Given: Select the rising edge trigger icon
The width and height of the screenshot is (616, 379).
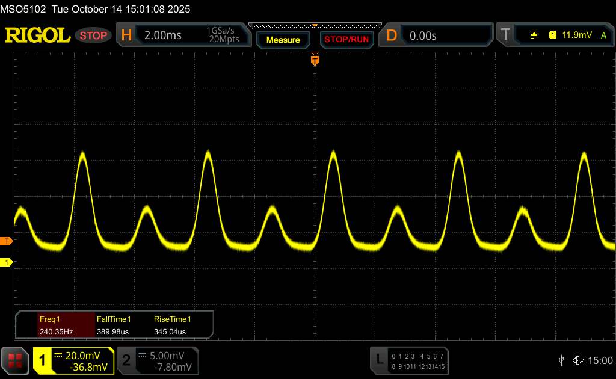Looking at the screenshot, I should pos(534,35).
